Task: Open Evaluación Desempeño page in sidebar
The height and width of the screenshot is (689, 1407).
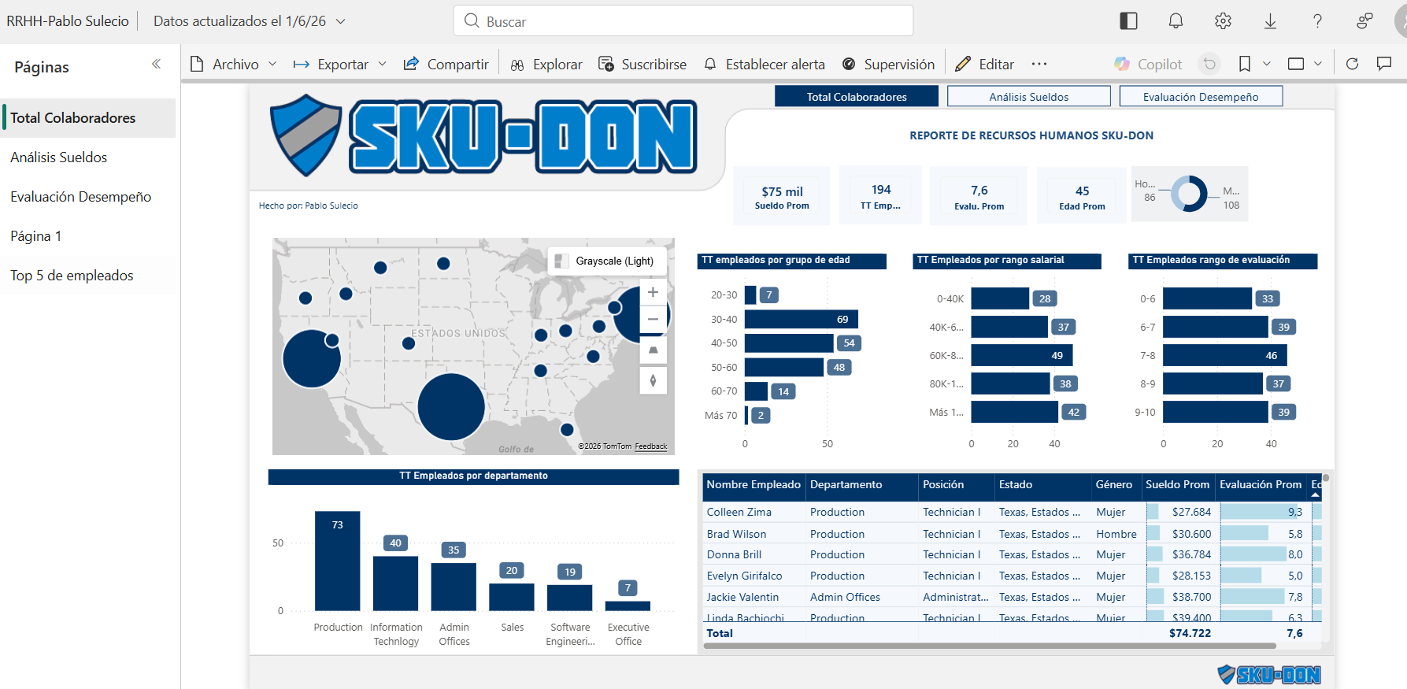Action: coord(88,197)
